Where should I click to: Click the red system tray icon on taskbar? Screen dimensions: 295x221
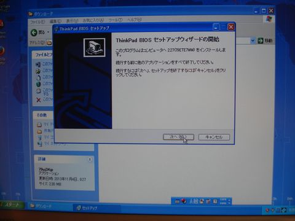(x=267, y=210)
